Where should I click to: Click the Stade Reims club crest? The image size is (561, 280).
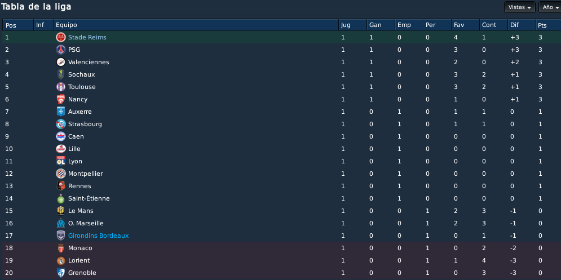61,37
